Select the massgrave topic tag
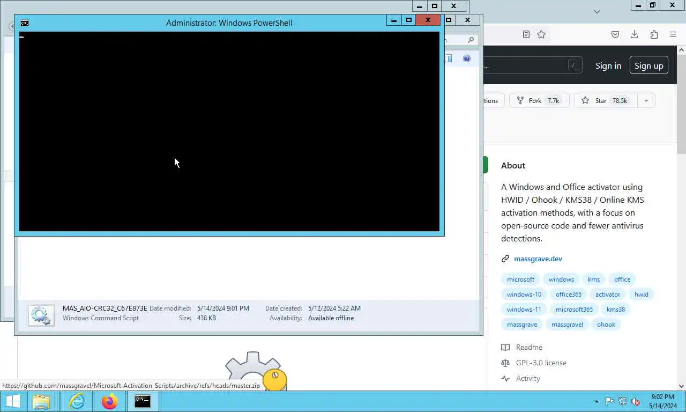686x412 pixels. pyautogui.click(x=522, y=324)
